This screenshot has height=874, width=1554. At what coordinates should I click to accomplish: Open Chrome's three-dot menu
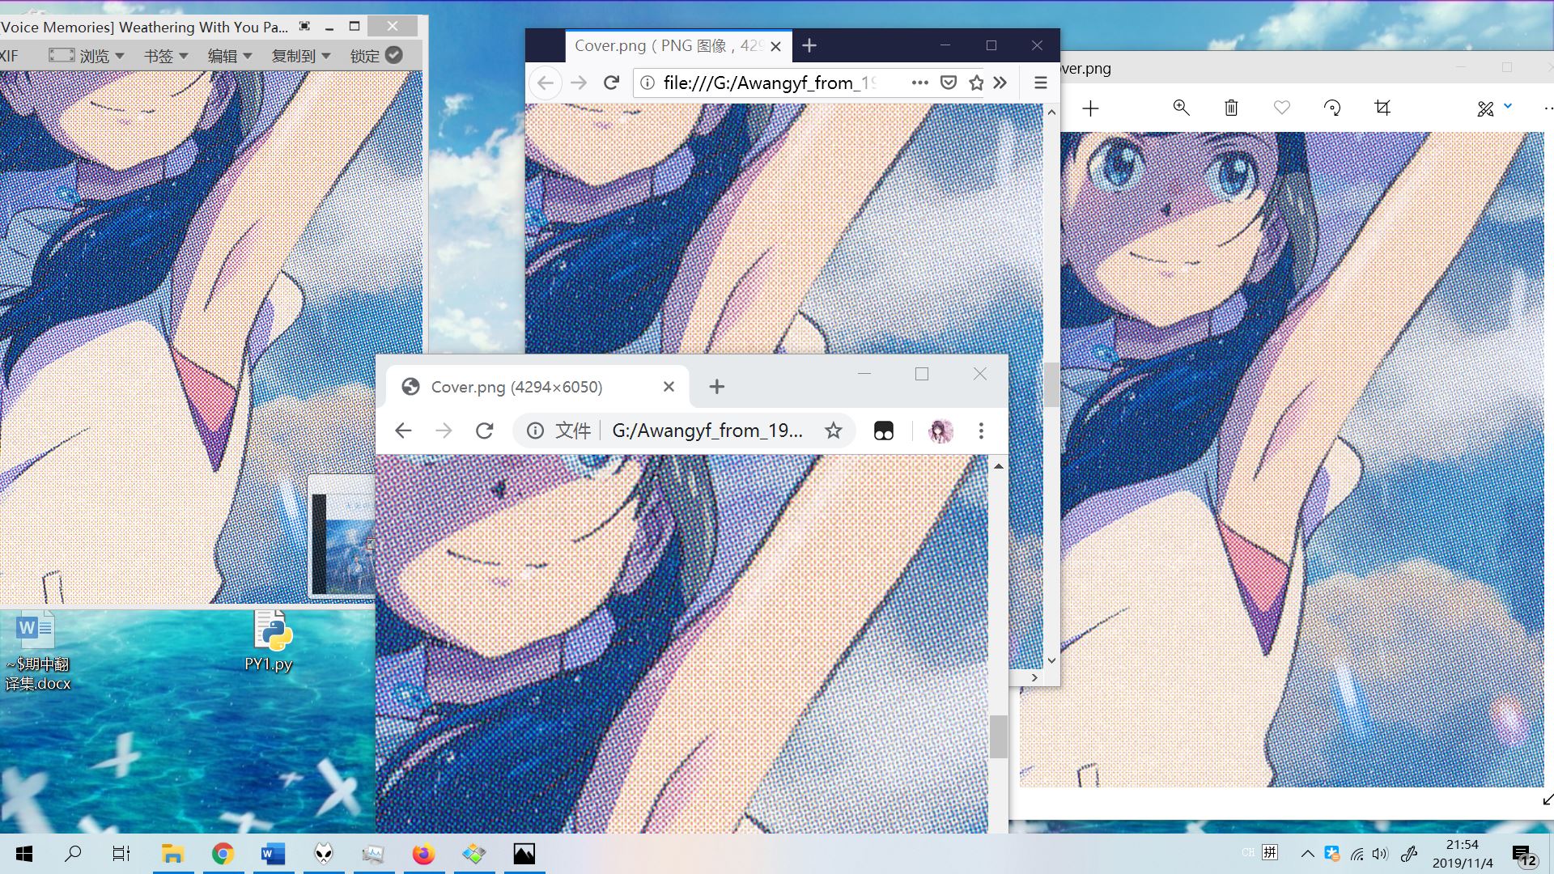pos(981,431)
